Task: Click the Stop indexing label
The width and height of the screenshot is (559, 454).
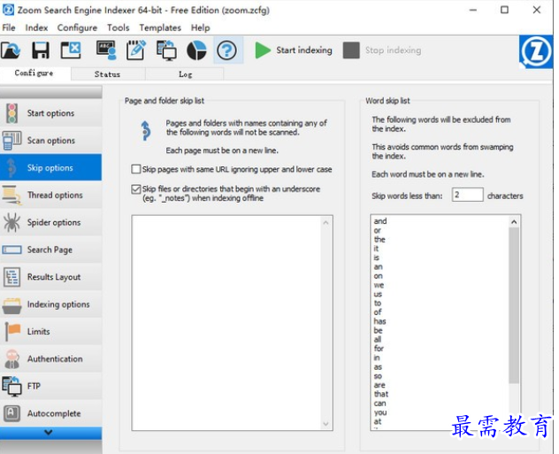Action: 393,50
